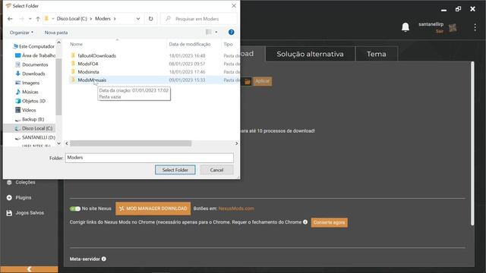
Task: Click MOD MANAGER DOWNLOAD button
Action: point(153,209)
